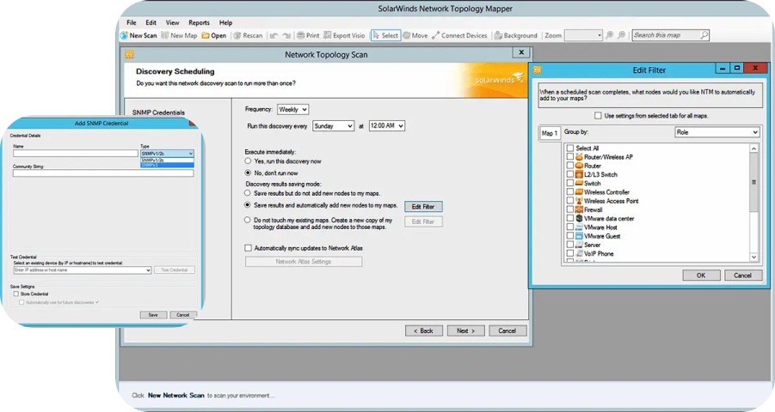Image resolution: width=775 pixels, height=412 pixels.
Task: Open the File menu
Action: click(x=132, y=22)
